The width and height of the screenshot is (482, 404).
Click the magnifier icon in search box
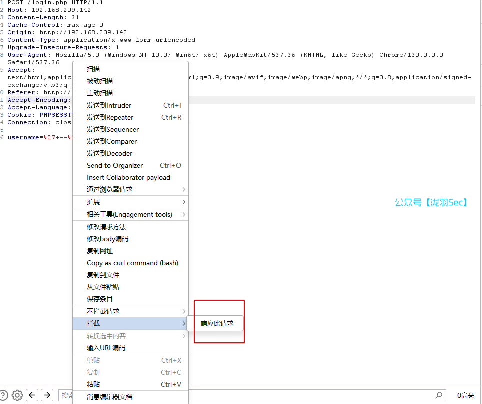click(x=439, y=395)
